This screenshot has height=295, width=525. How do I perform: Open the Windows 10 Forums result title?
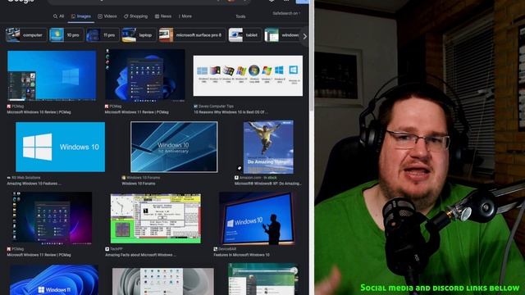click(x=139, y=184)
